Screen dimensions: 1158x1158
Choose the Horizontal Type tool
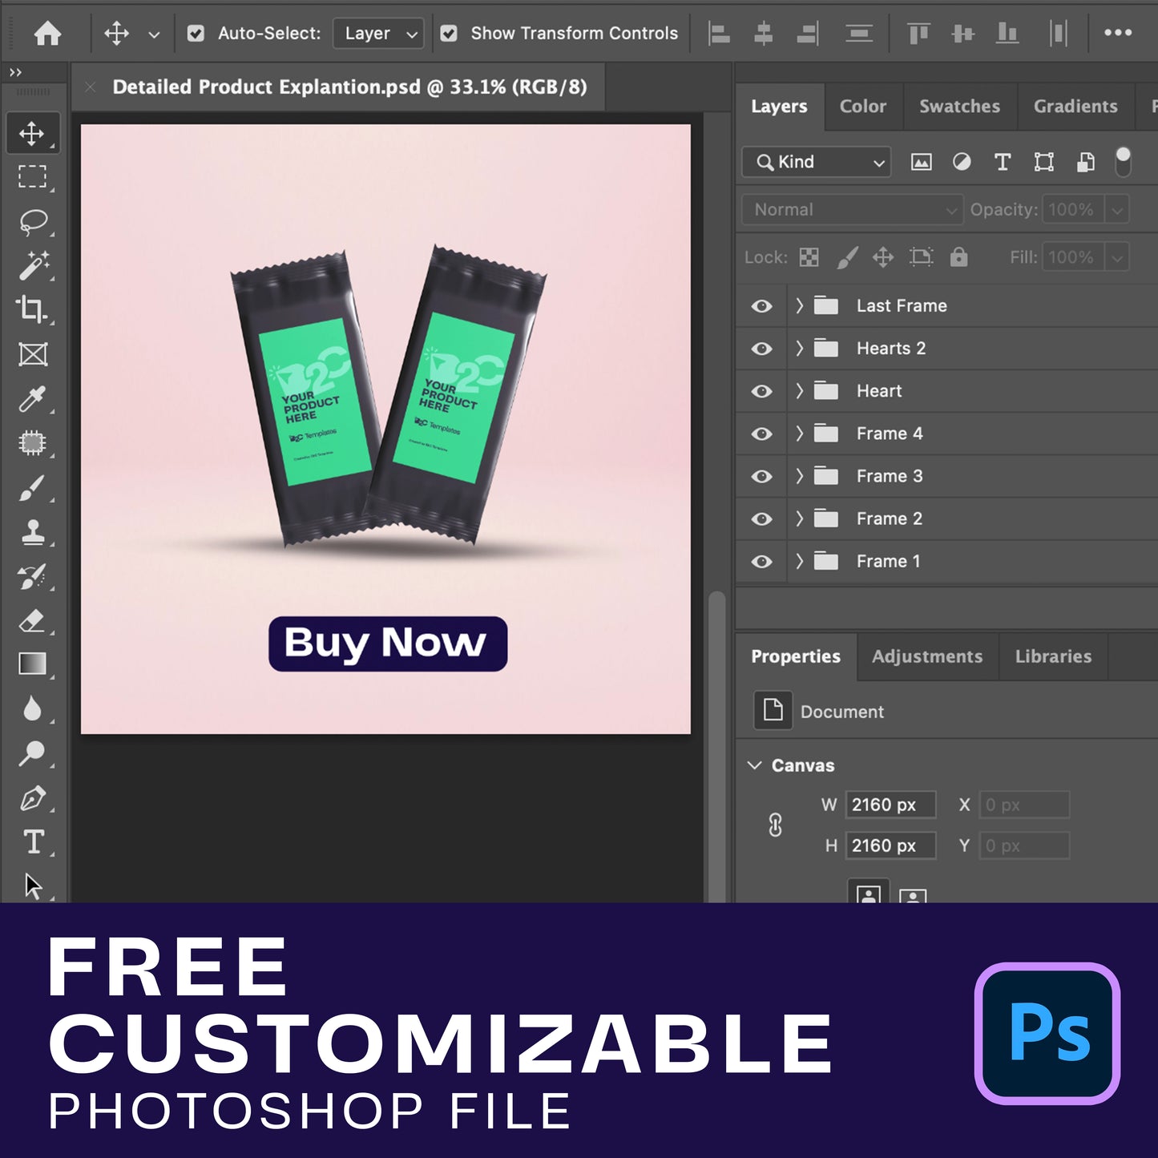tap(33, 842)
